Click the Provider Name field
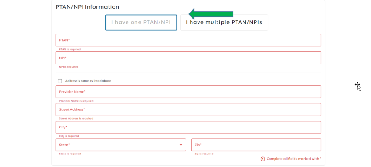This screenshot has width=371, height=167. [188, 92]
